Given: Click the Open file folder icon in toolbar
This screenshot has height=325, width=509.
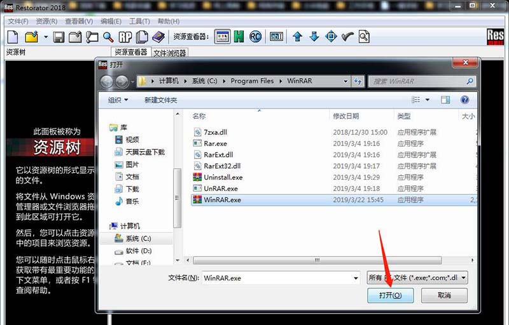Looking at the screenshot, I should point(31,37).
